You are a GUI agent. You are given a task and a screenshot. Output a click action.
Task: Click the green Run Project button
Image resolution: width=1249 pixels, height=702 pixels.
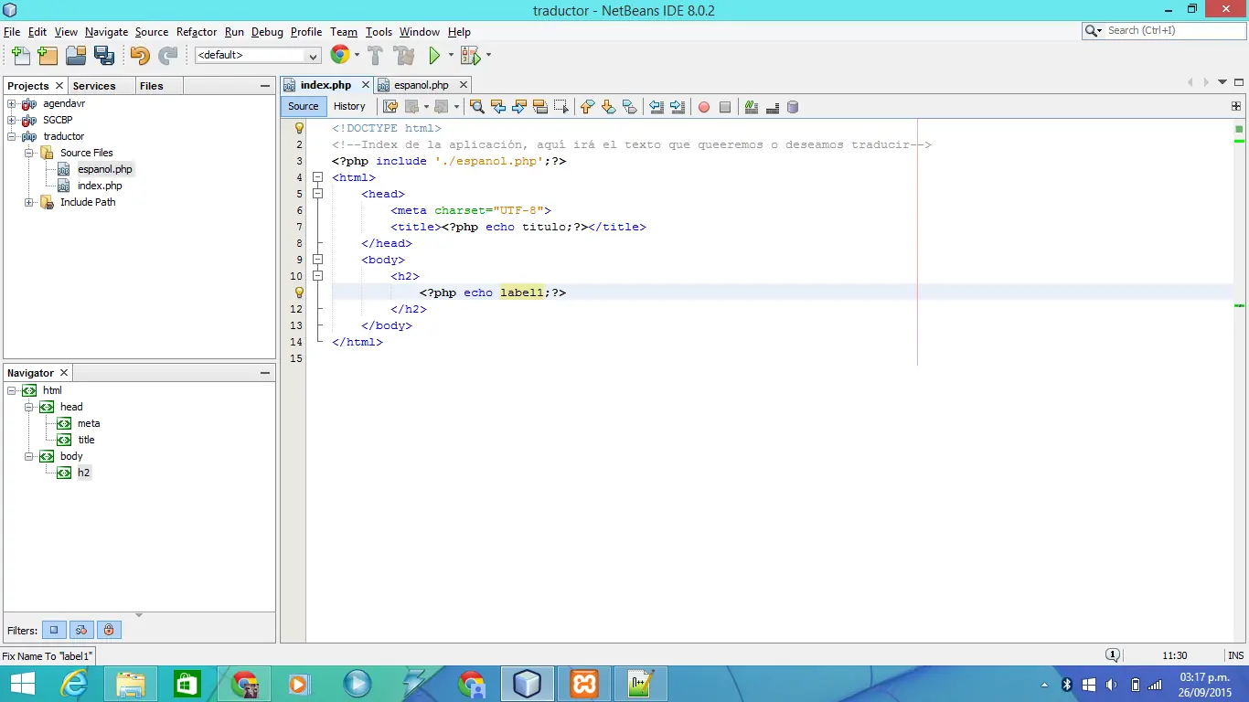tap(434, 56)
